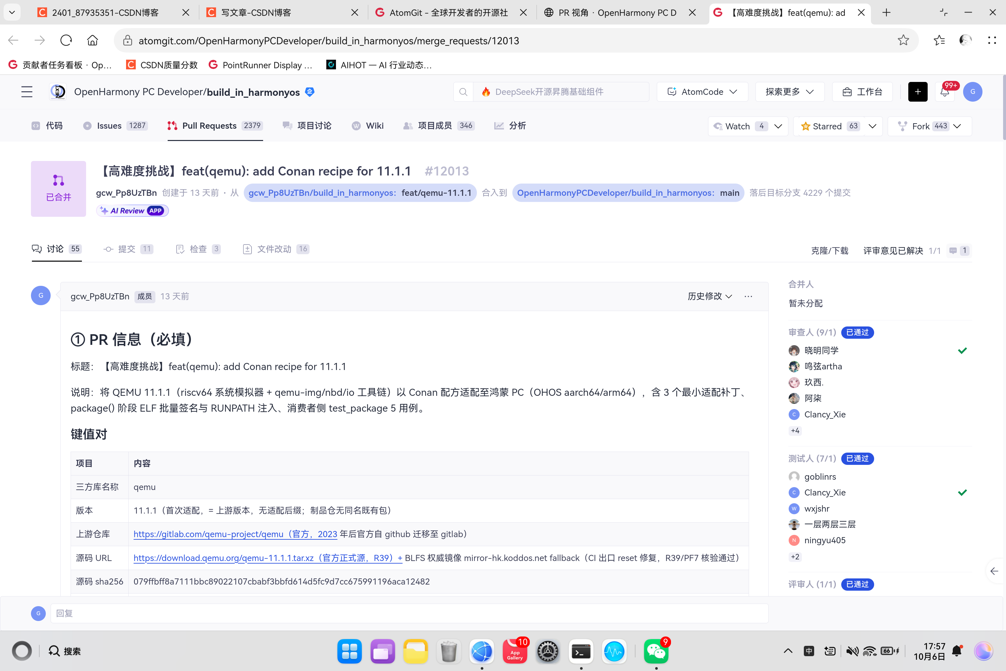Open the 提交 tab
The width and height of the screenshot is (1006, 671).
point(128,249)
